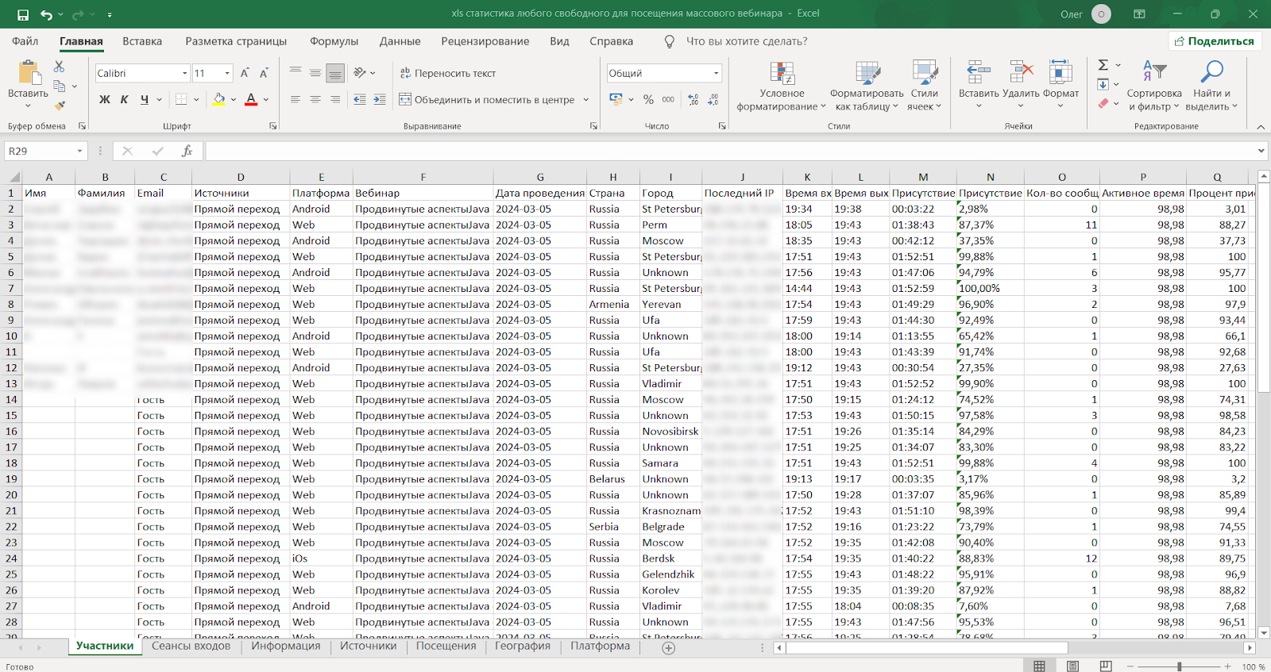1271x672 pixels.
Task: Decrease font size
Action: [x=265, y=73]
